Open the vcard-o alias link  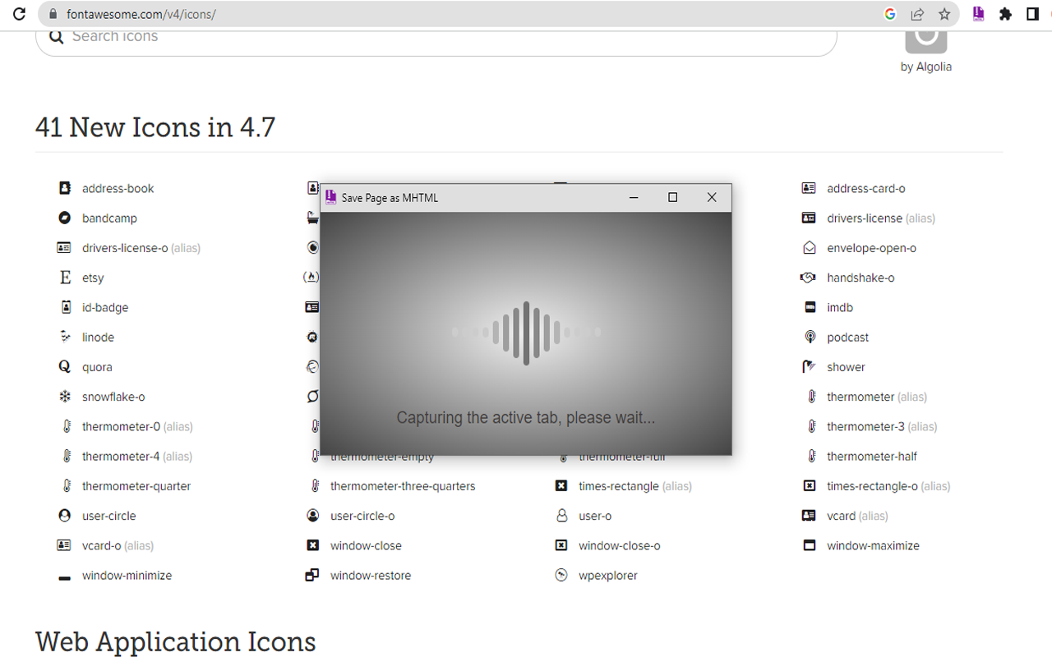pyautogui.click(x=118, y=545)
